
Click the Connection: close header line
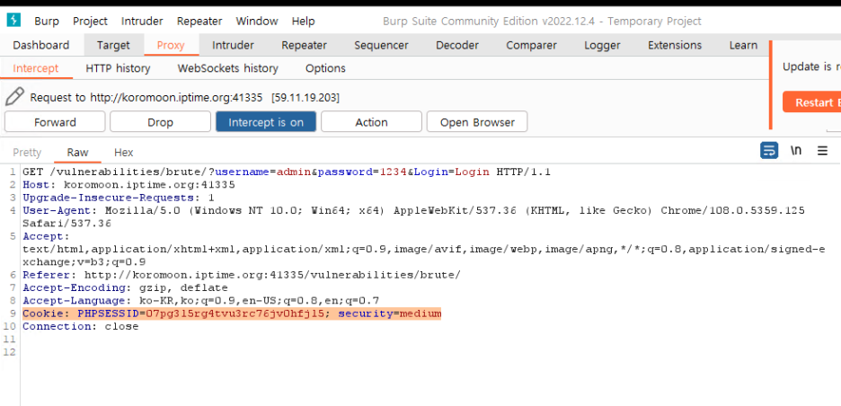pyautogui.click(x=81, y=327)
